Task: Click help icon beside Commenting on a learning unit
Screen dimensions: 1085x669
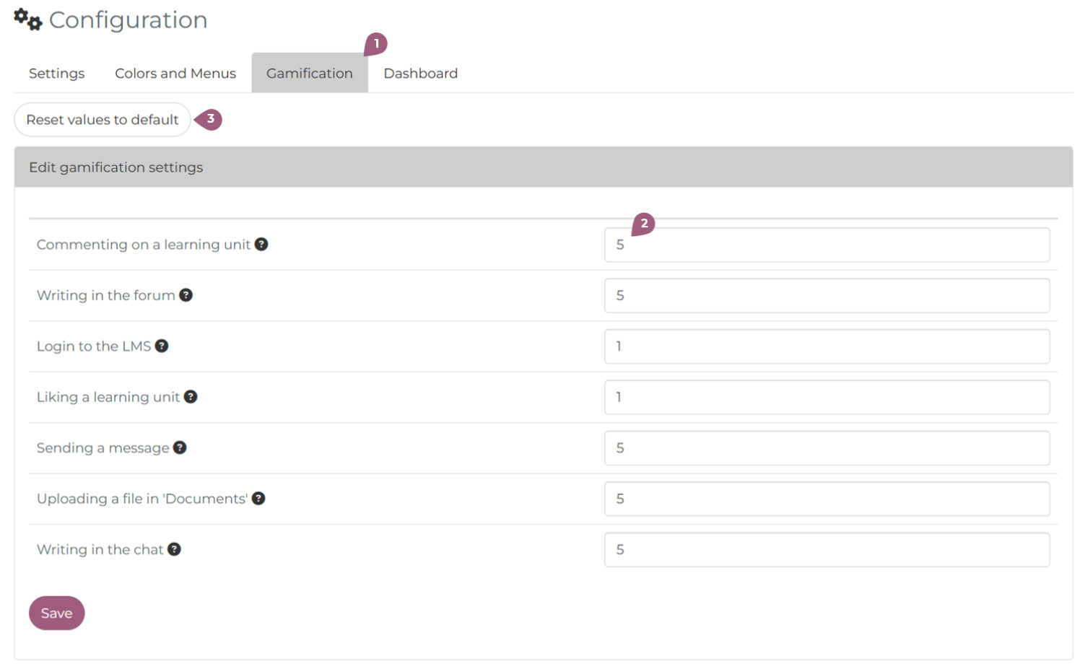Action: point(261,245)
